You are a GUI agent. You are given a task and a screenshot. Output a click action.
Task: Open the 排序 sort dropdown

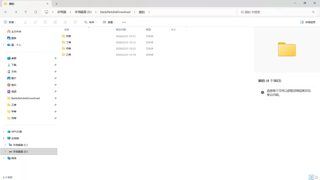[90, 22]
